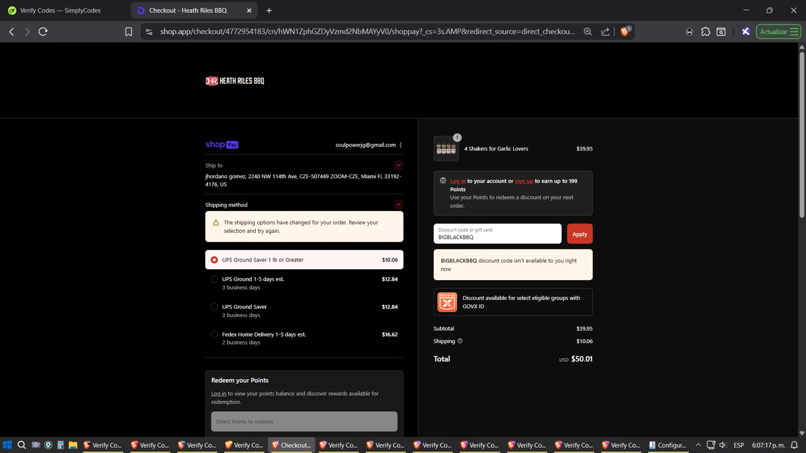Image resolution: width=806 pixels, height=453 pixels.
Task: Click the soulpowerjg@gmail.com email text
Action: (365, 145)
